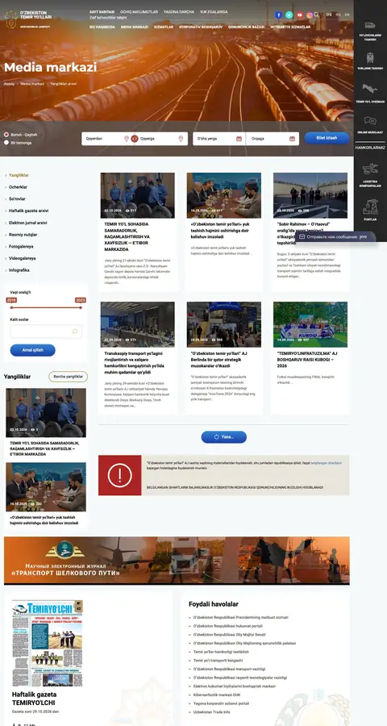Open the Telegram social icon
Viewport: 387px width, 726px height.
pos(289,15)
